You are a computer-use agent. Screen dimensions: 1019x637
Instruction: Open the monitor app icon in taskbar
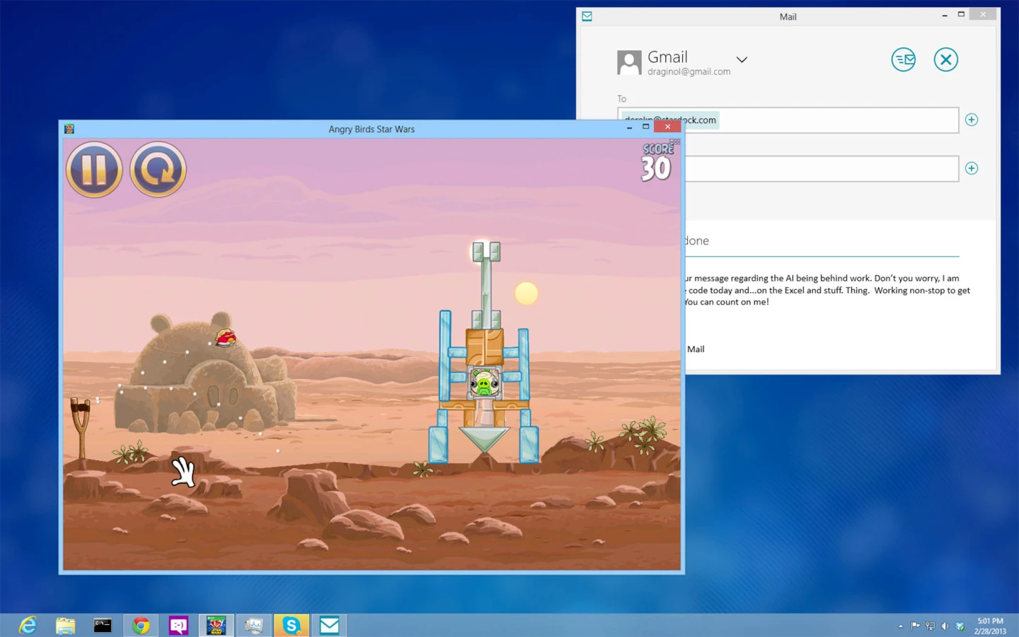254,625
